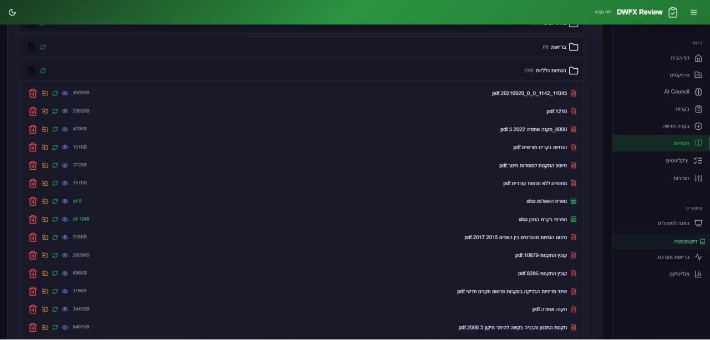Move מפרטי בקרת התכן.xlsx to a folder
The image size is (710, 340).
click(45, 219)
